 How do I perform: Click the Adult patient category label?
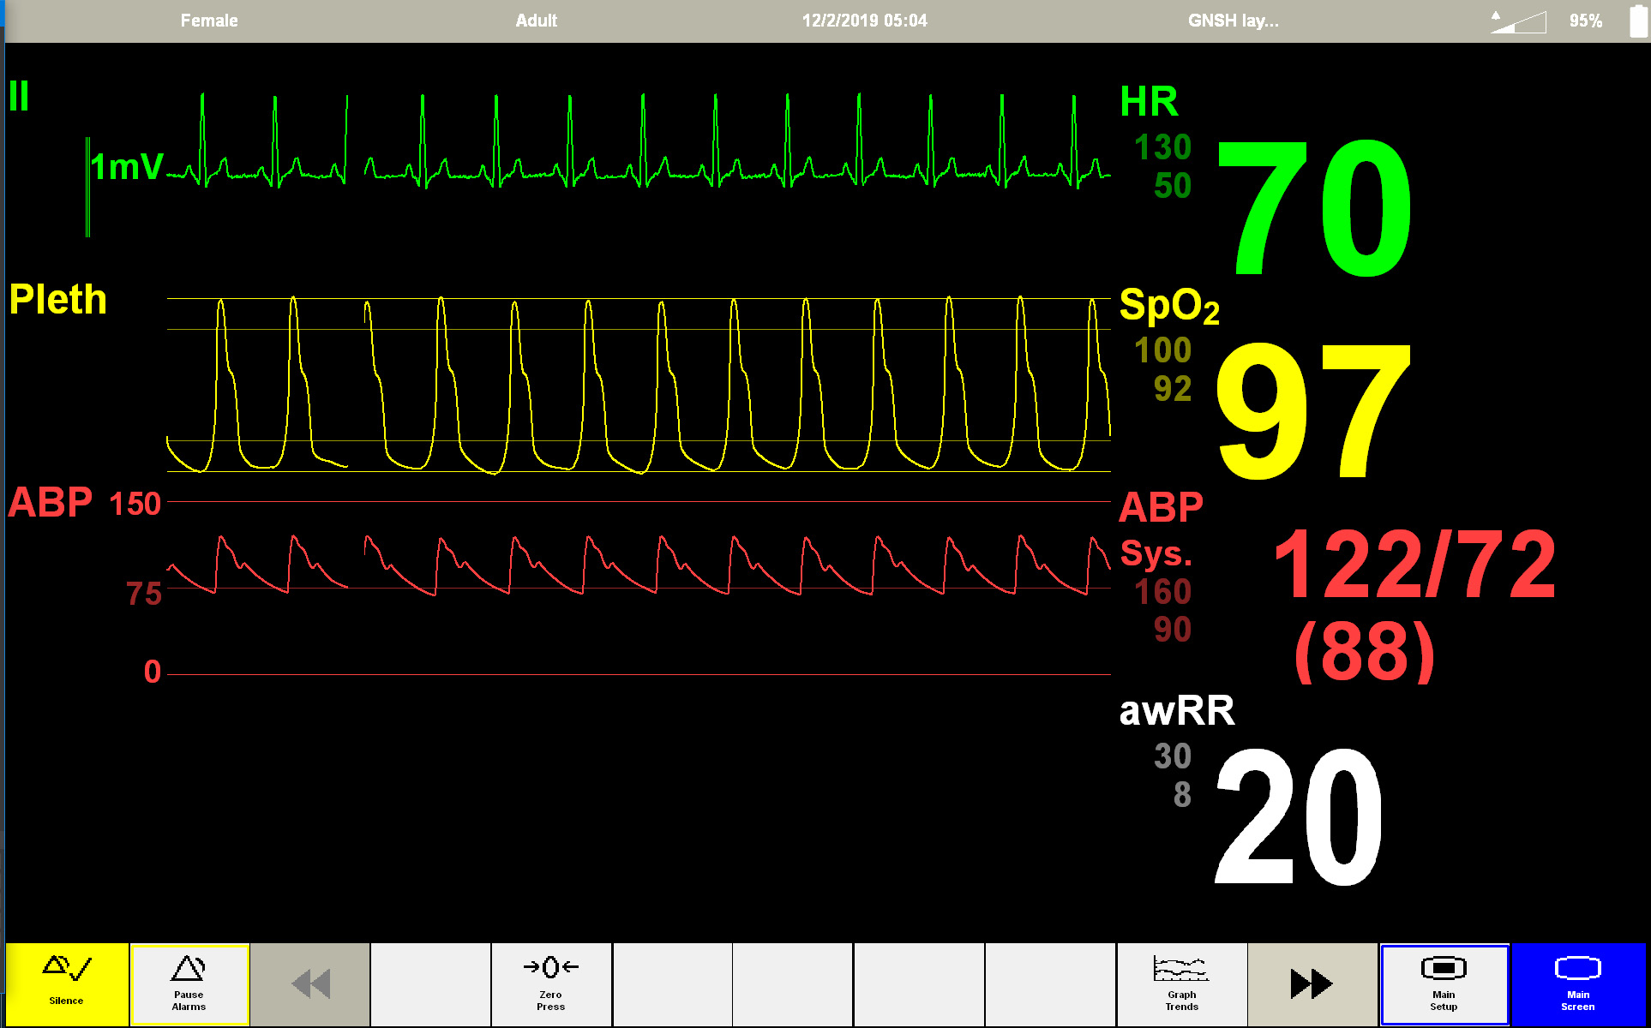point(537,21)
